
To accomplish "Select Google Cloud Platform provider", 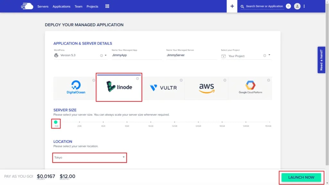I will tap(250, 88).
